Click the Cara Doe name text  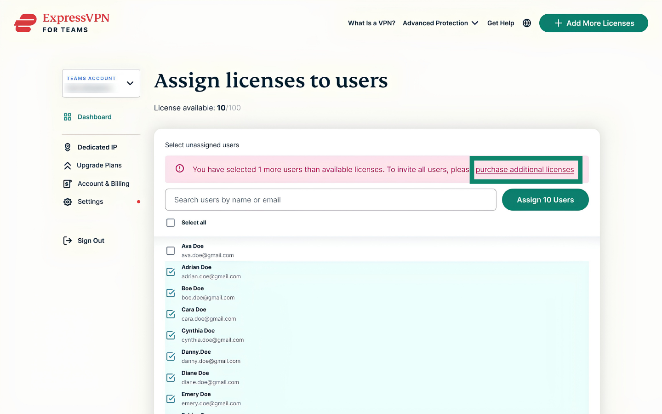tap(194, 310)
